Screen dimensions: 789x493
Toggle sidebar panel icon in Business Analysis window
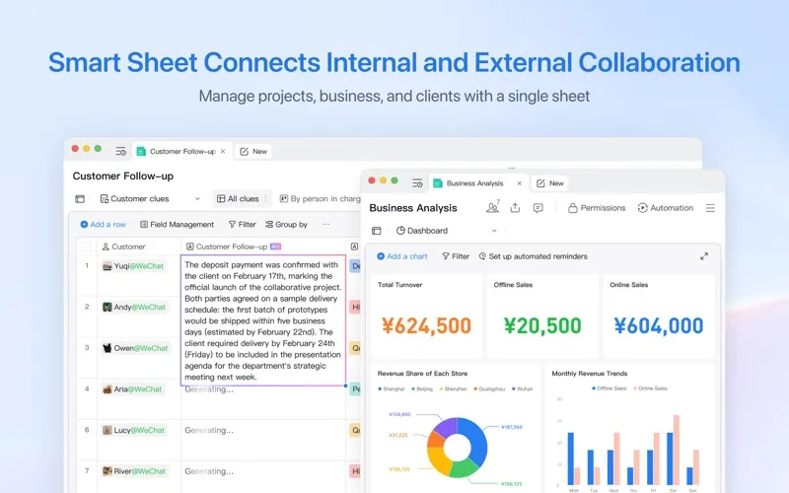click(x=377, y=231)
